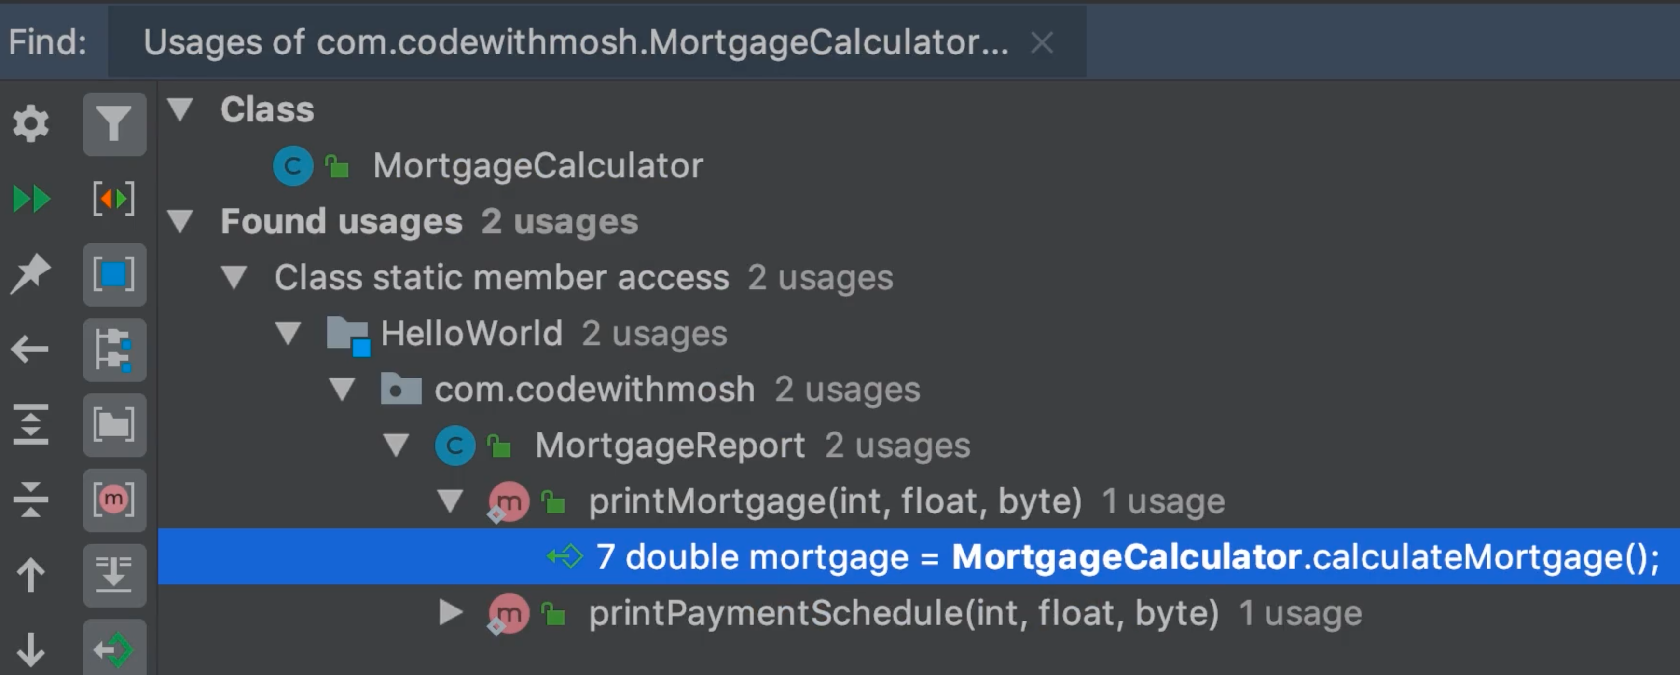The height and width of the screenshot is (675, 1680).
Task: Close the Usages of MortgageCalculator tab
Action: pos(1042,43)
